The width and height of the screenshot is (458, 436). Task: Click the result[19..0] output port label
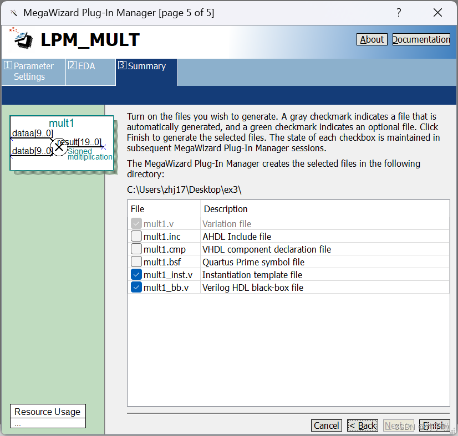[x=79, y=142]
